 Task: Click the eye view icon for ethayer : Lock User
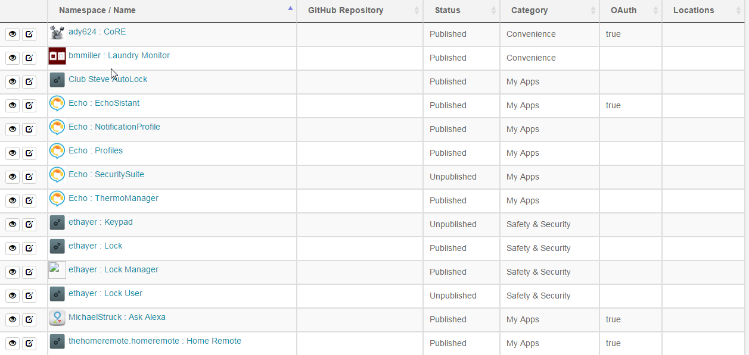click(13, 296)
